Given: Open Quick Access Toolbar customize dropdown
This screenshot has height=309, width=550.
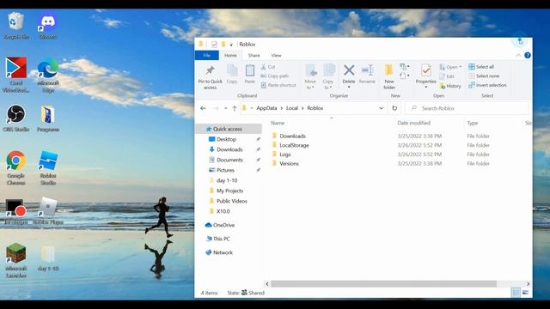Looking at the screenshot, I should (x=231, y=45).
